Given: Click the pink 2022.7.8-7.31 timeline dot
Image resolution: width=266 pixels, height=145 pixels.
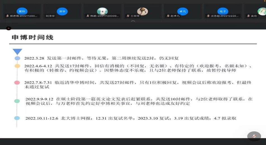Looking at the screenshot, I should 17,83.
